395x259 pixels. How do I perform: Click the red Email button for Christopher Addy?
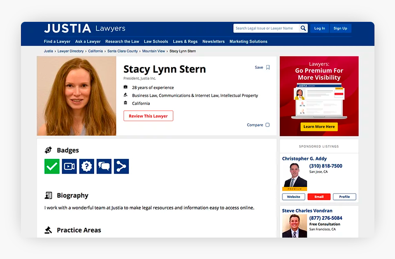pyautogui.click(x=319, y=197)
